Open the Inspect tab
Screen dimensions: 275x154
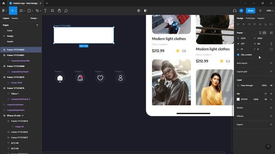261,18
